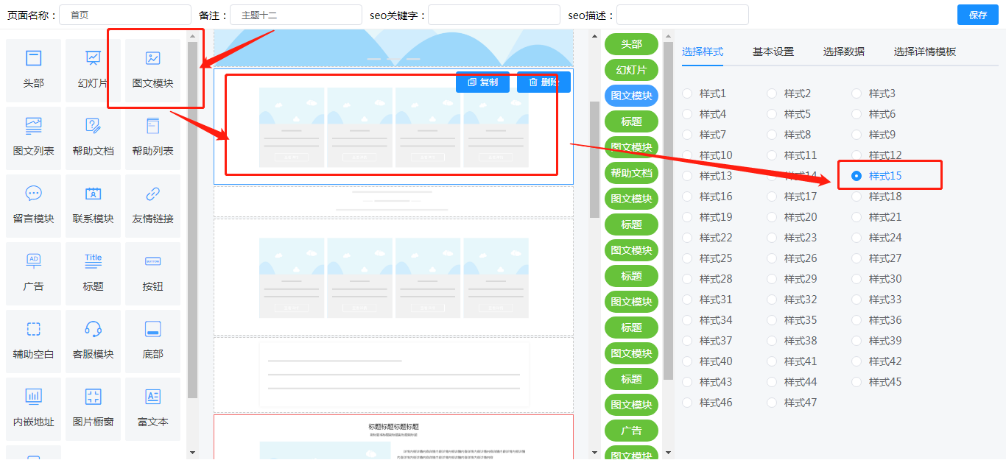
Task: Click the green 帮助文档 pill in module list
Action: click(x=631, y=173)
